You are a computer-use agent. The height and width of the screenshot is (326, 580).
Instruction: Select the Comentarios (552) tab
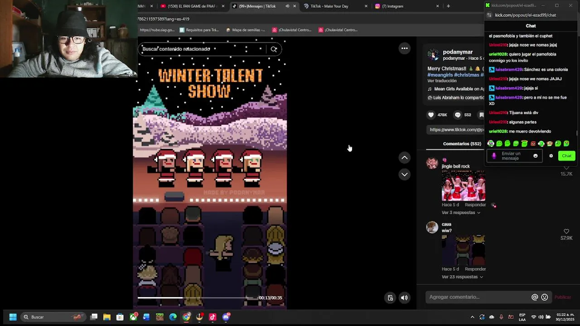pyautogui.click(x=462, y=144)
